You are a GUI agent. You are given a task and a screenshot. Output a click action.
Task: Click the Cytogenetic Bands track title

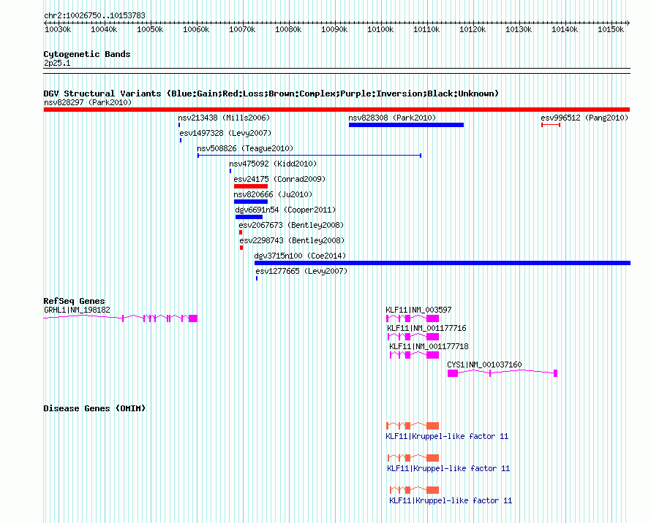coord(87,54)
